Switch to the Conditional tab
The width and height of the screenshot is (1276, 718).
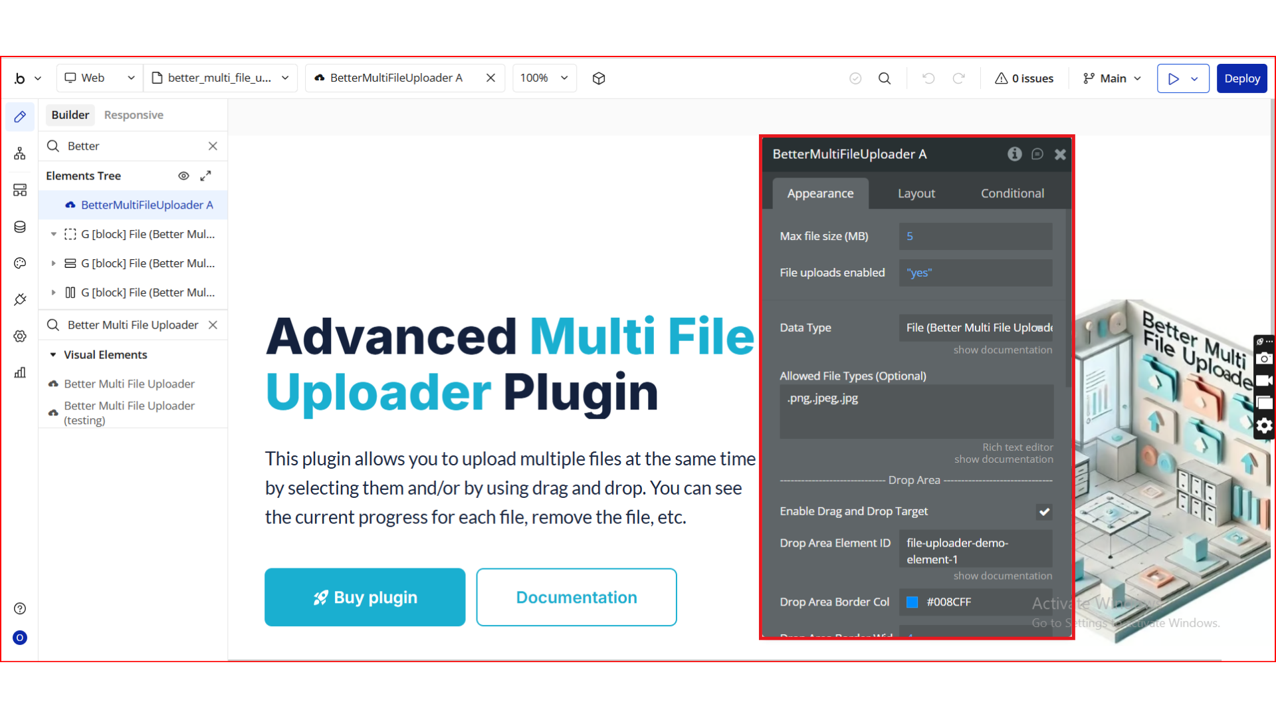pos(1012,193)
